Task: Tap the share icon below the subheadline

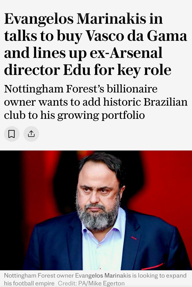Action: click(31, 134)
